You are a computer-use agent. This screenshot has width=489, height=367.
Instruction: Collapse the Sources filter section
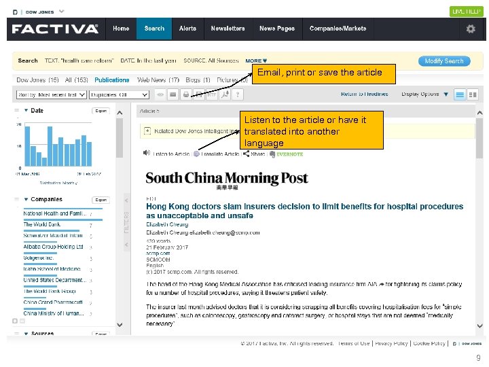click(26, 333)
